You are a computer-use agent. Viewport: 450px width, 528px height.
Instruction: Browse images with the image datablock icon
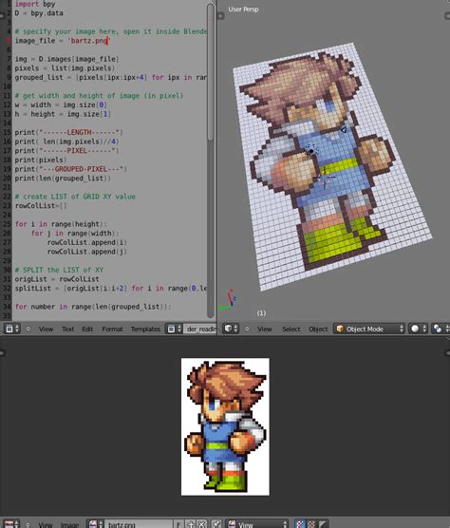pos(95,524)
